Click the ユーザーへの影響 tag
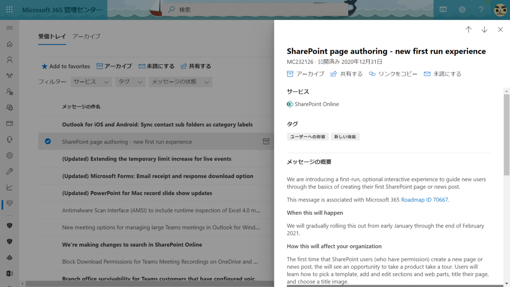 (308, 136)
